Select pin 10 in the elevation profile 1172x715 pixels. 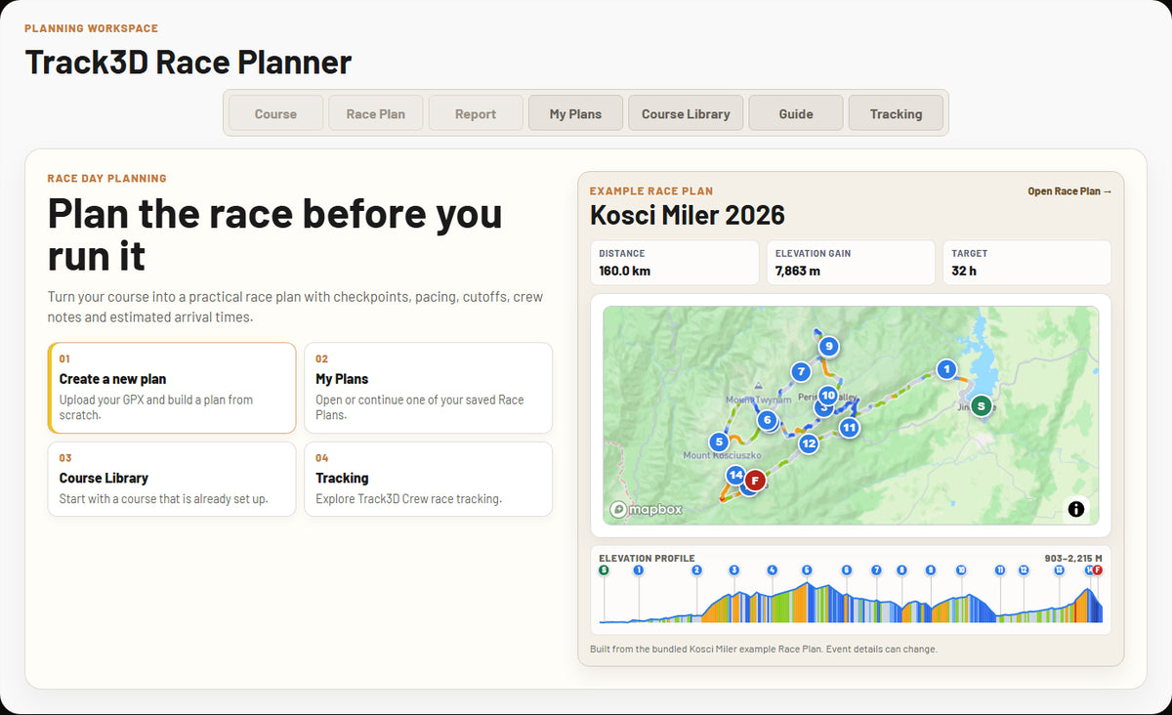click(961, 569)
